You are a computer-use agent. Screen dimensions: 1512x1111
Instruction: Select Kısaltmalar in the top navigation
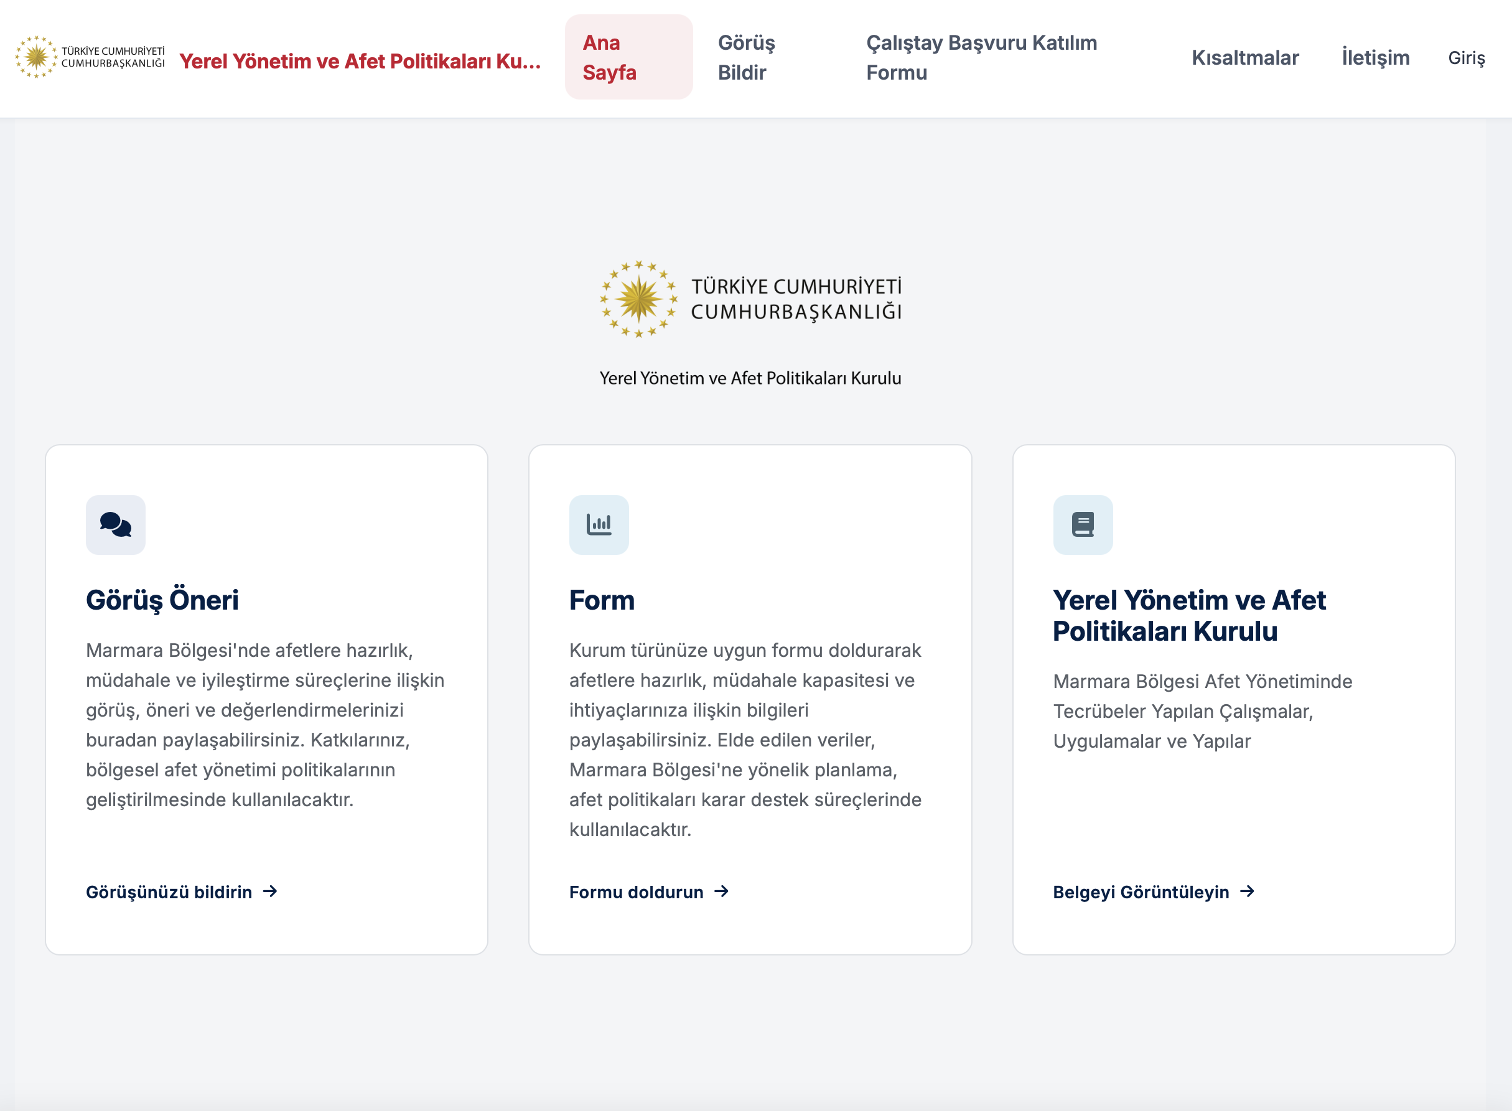click(1245, 58)
